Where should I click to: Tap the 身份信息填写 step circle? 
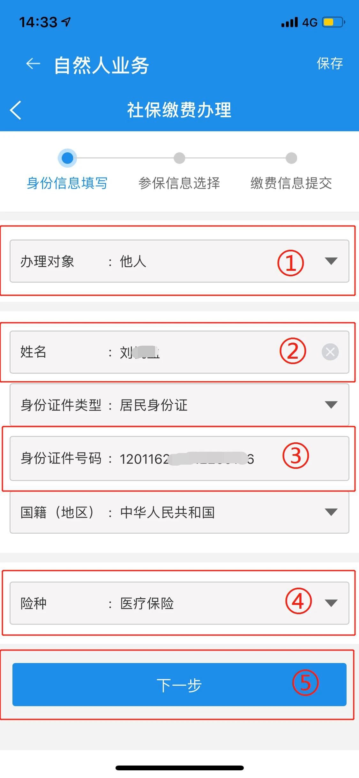[x=67, y=158]
